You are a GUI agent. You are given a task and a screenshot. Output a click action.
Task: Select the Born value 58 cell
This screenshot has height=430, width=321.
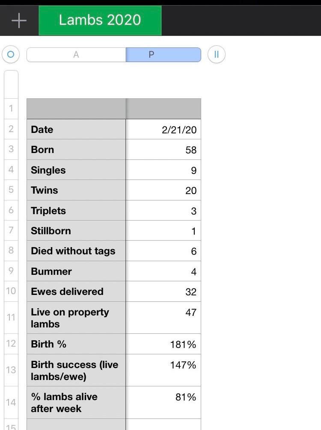[163, 150]
